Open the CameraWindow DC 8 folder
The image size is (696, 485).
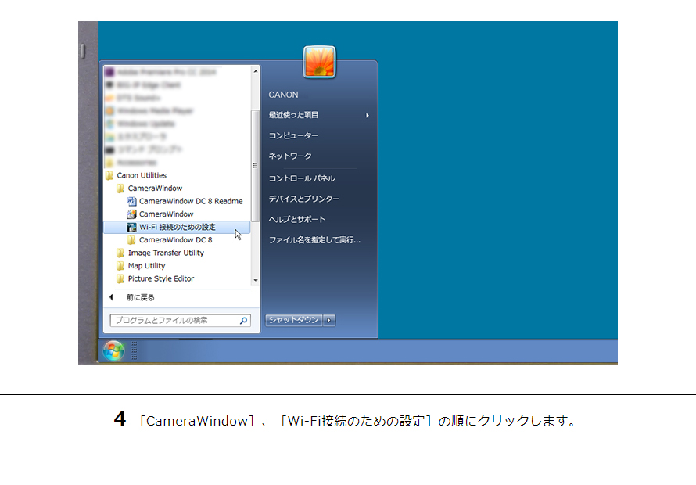click(x=176, y=239)
